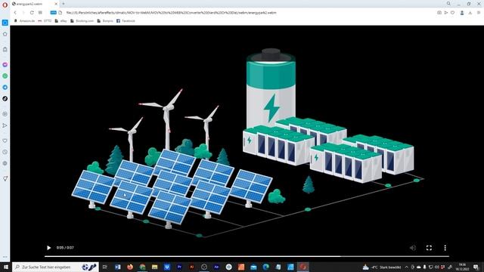
Task: Seek on the video progress bar
Action: pyautogui.click(x=247, y=256)
